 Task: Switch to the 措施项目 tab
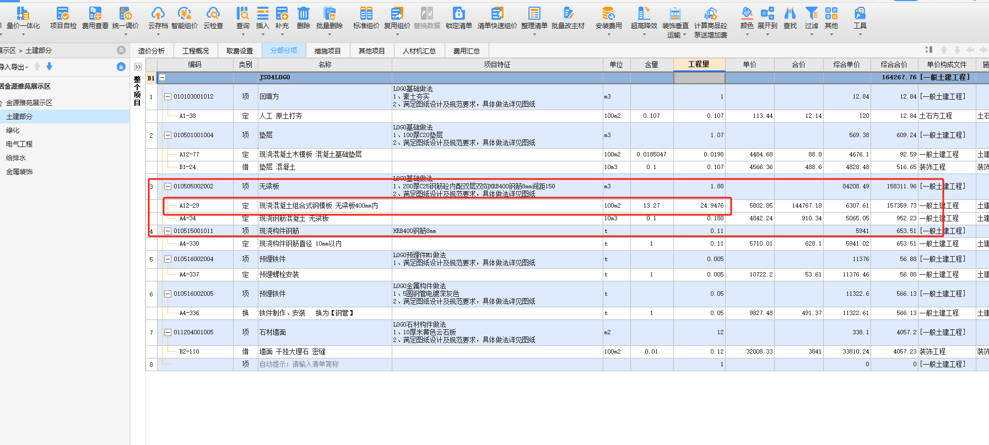pyautogui.click(x=327, y=51)
